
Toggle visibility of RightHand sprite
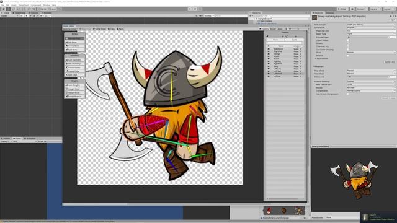(x=269, y=49)
